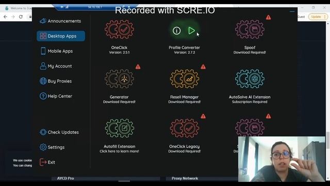This screenshot has width=330, height=186.
Task: Launch the OneClick gears icon
Action: pyautogui.click(x=119, y=29)
